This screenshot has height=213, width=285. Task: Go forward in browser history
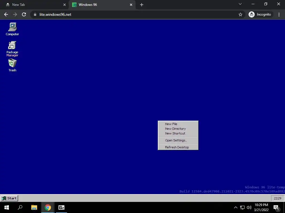click(15, 14)
